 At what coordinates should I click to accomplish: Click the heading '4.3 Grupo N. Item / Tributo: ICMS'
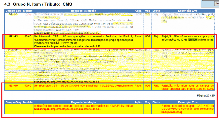pyautogui.click(x=38, y=4)
